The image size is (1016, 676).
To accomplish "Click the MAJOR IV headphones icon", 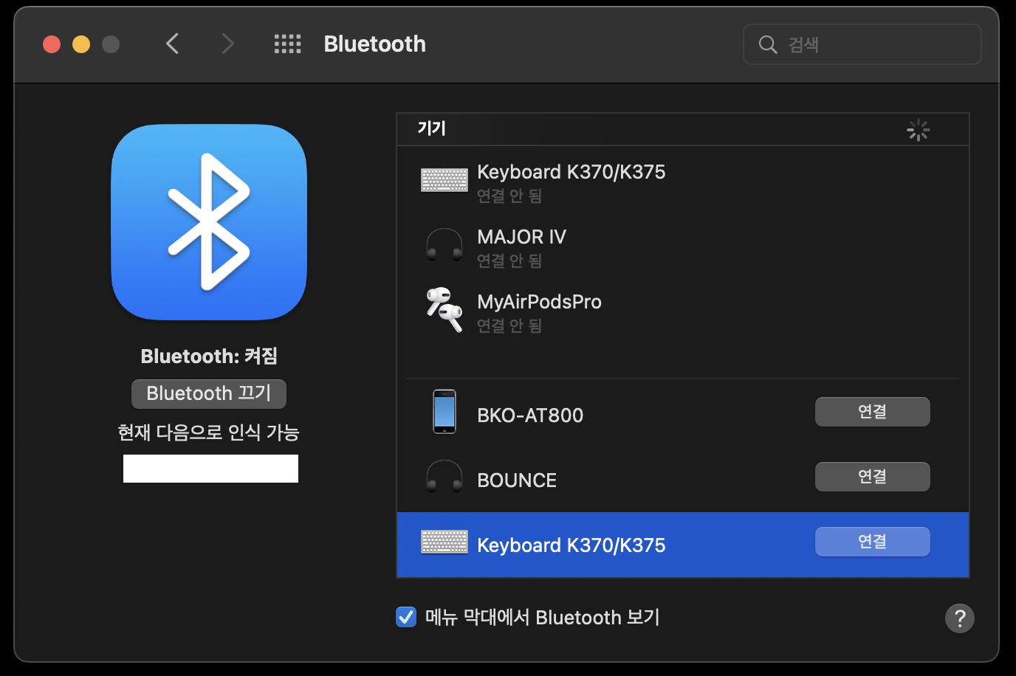I will click(444, 245).
